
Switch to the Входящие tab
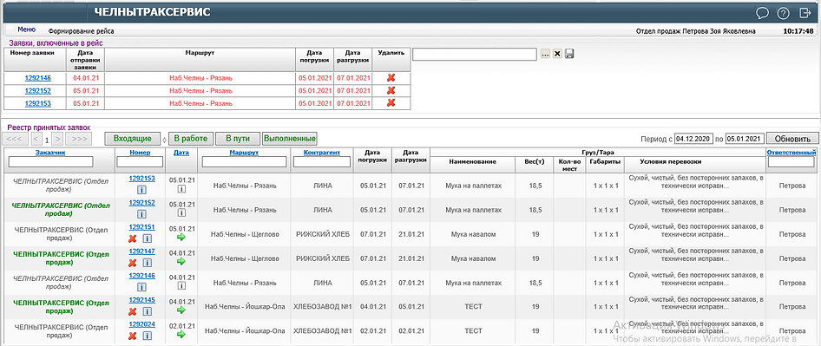tap(133, 139)
